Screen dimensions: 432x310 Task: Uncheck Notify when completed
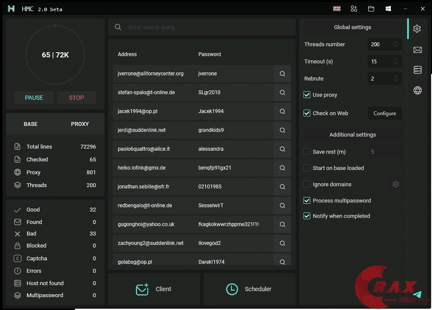click(307, 216)
